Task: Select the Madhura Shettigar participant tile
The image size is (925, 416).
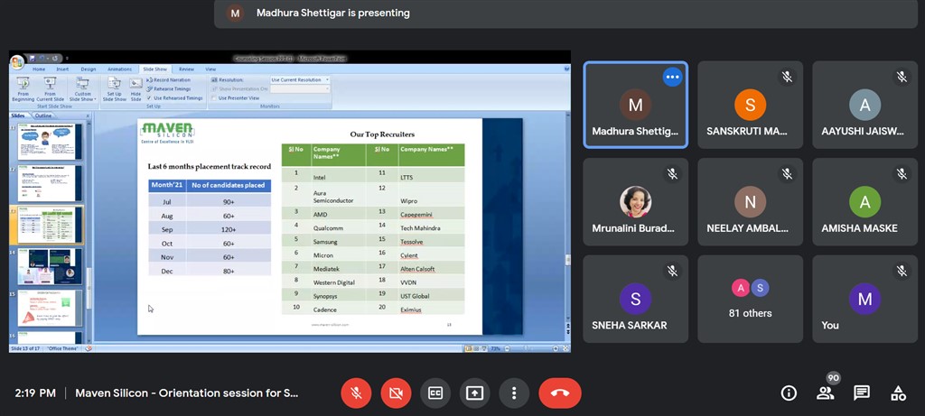Action: click(x=635, y=105)
